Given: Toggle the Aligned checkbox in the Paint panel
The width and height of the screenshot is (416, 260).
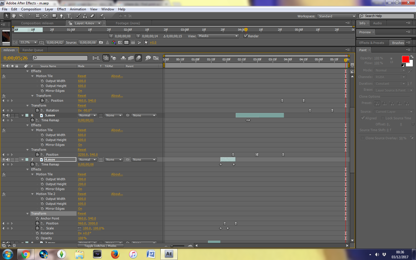Looking at the screenshot, I should click(x=363, y=118).
